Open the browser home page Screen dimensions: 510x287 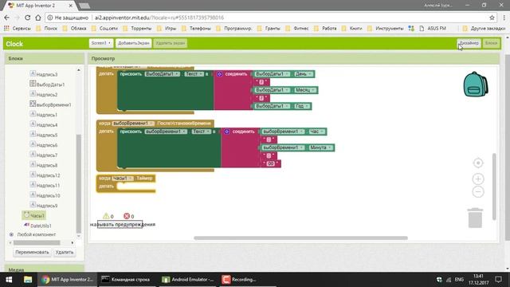38,18
